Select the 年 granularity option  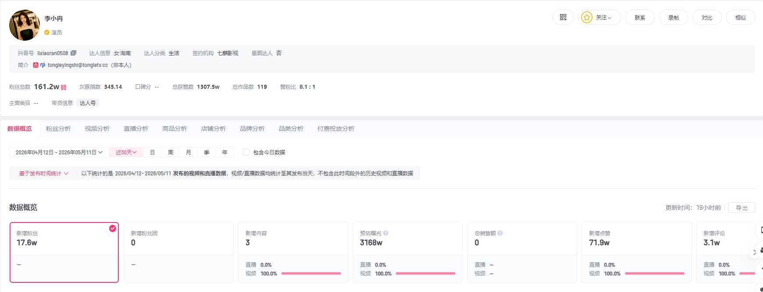[225, 152]
